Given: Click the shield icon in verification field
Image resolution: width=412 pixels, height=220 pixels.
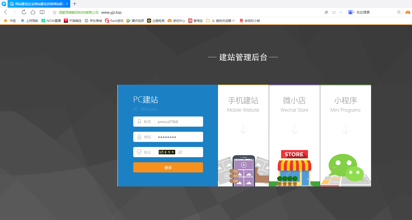Looking at the screenshot, I should pos(139,152).
